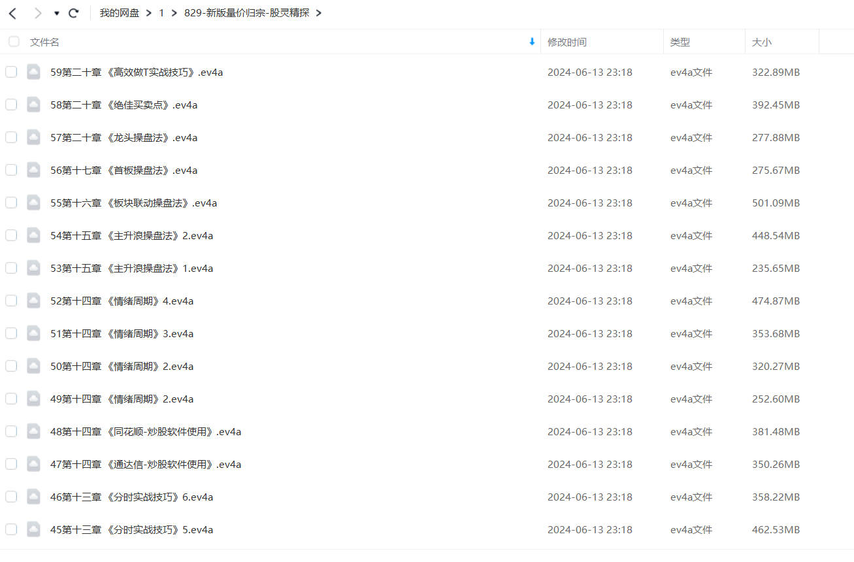This screenshot has width=854, height=562.
Task: Select file name 45第十三章《分时实战技巧》5.ev4a
Action: (x=132, y=530)
